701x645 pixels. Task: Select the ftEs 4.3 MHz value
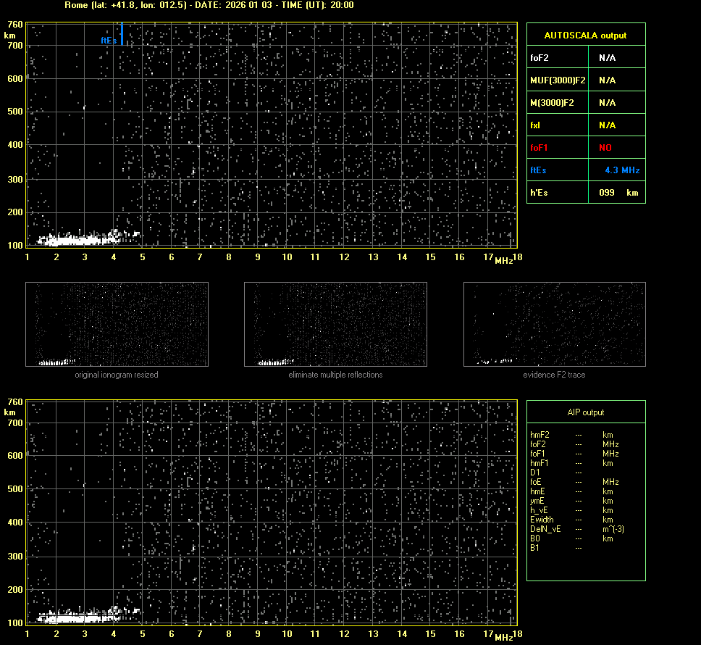tap(622, 170)
